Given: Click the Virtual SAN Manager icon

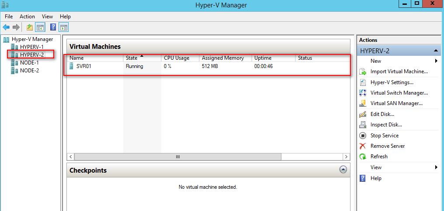Looking at the screenshot, I should tap(363, 103).
